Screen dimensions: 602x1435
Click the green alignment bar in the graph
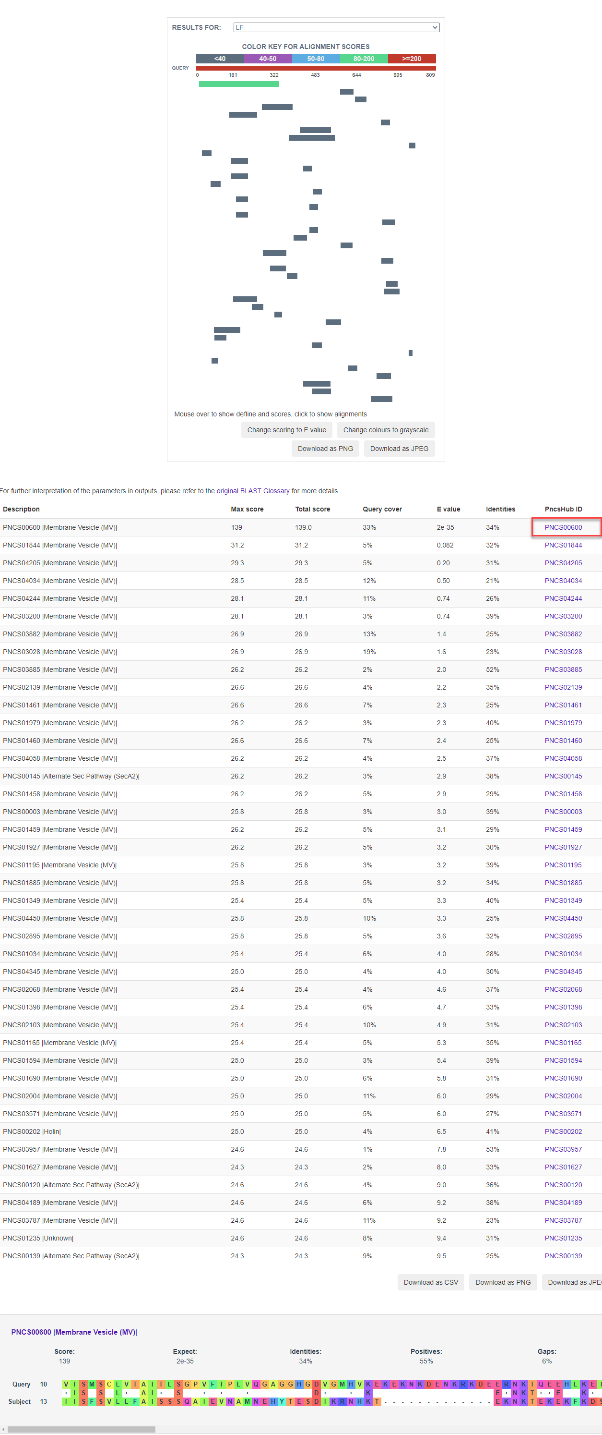tap(239, 84)
